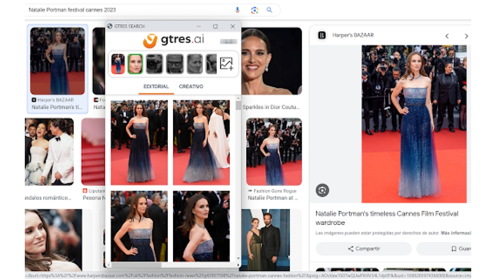Click the gtres.ai logo

pos(173,40)
